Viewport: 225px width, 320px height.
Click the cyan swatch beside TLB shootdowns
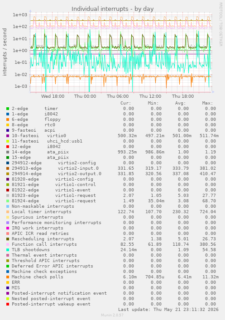tap(8, 250)
